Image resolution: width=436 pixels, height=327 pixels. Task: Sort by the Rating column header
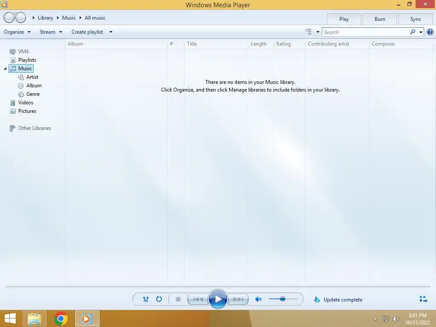(x=289, y=44)
